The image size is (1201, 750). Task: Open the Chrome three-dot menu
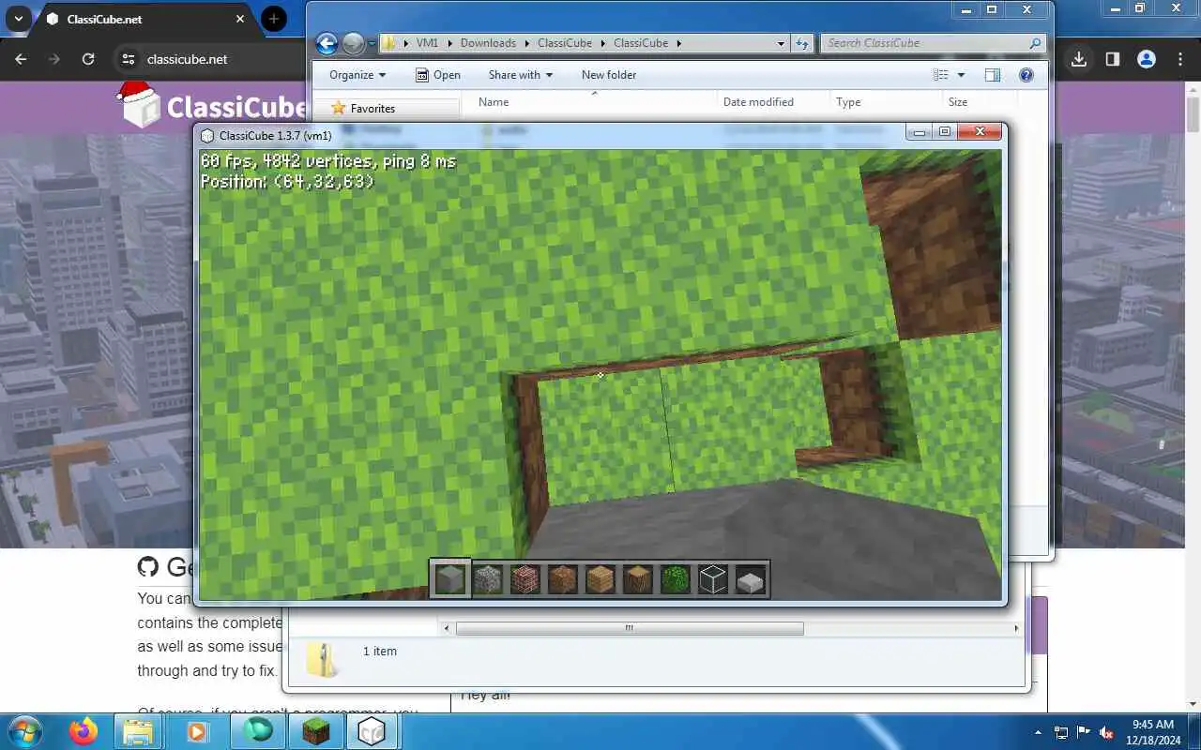pyautogui.click(x=1180, y=59)
